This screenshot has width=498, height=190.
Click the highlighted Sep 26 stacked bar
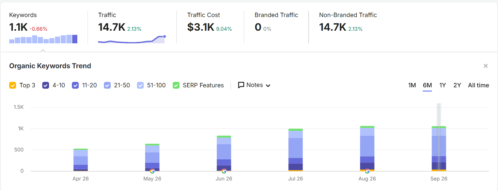pyautogui.click(x=439, y=149)
